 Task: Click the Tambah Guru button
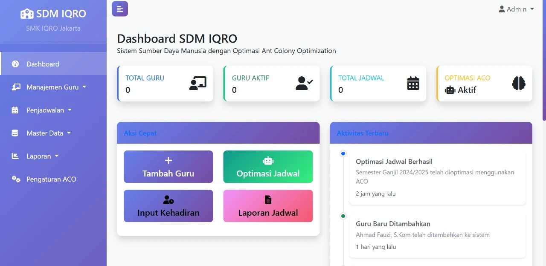pos(168,167)
